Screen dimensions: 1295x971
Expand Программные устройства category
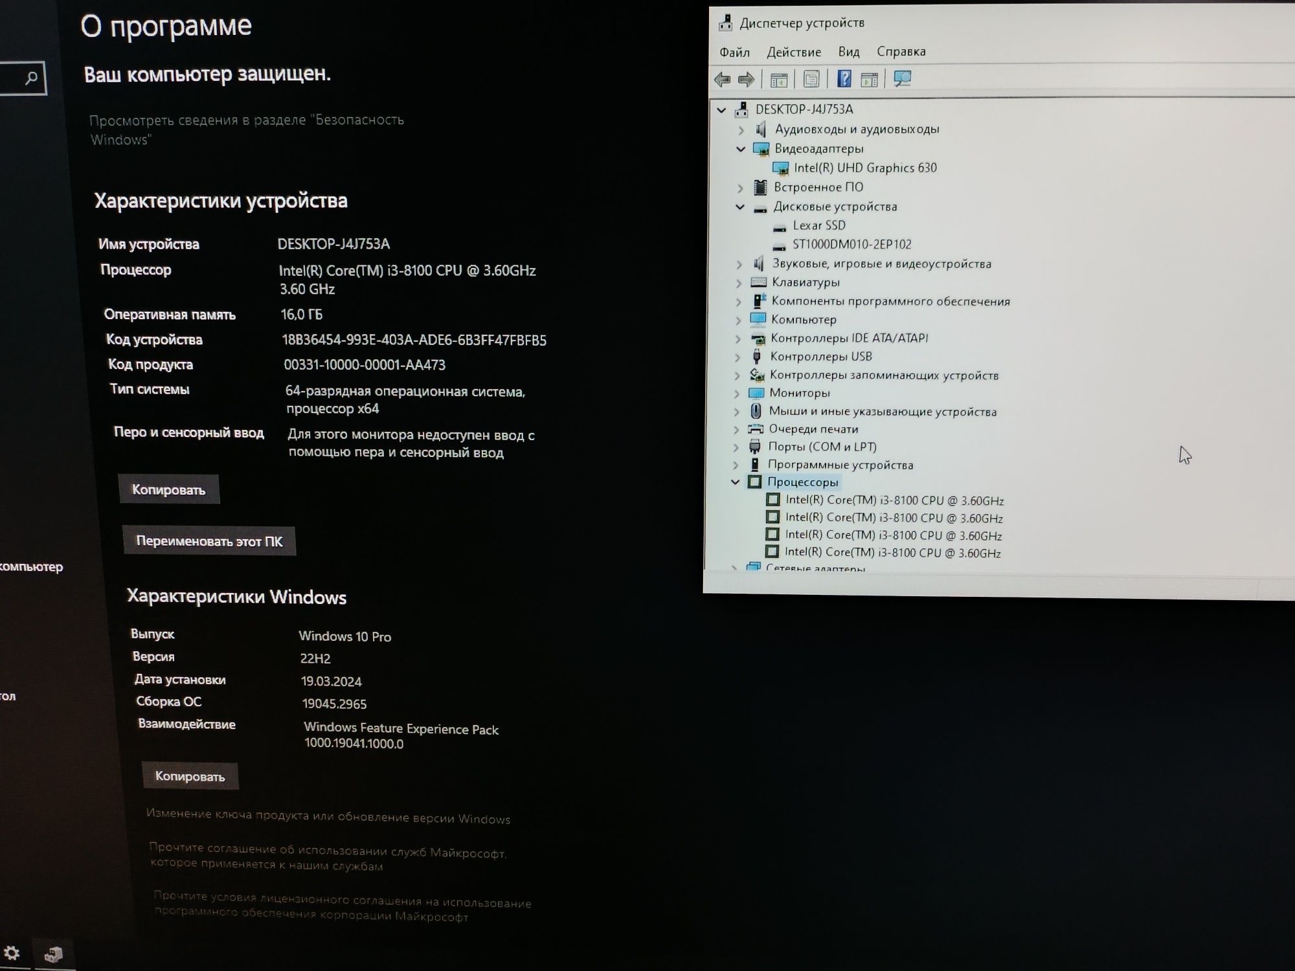click(x=736, y=465)
